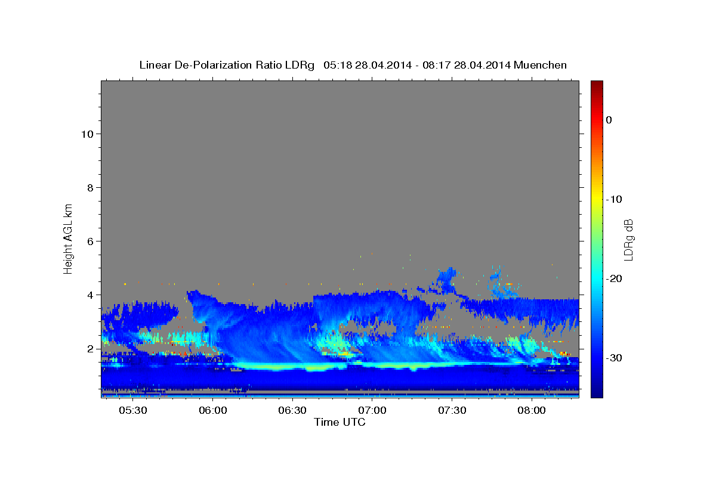716x477 pixels.
Task: Click the 06:30 time tick label
Action: click(292, 411)
